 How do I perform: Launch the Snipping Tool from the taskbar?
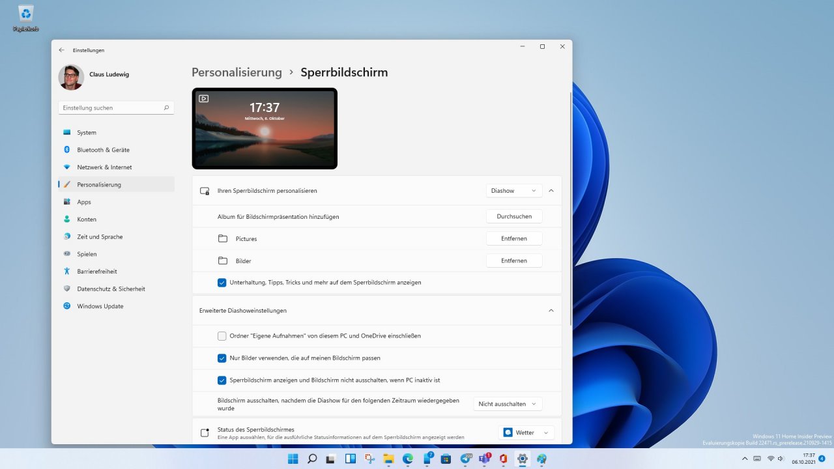click(x=369, y=459)
